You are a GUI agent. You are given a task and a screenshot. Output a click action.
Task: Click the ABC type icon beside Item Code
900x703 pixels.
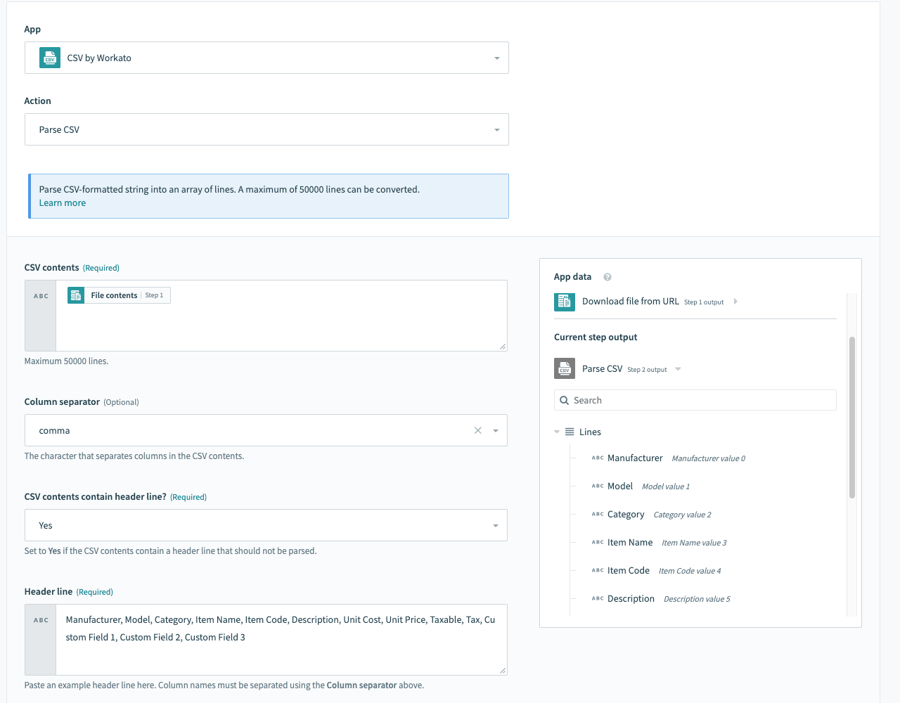pos(597,570)
